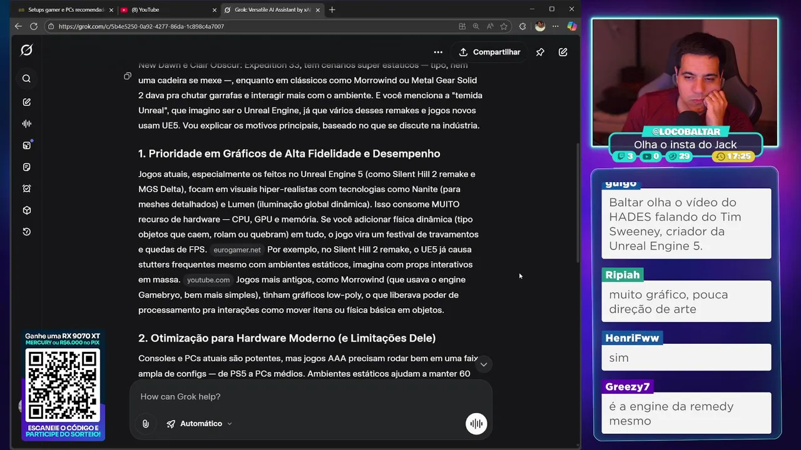Click the @LOCOBALTAR banner text

(x=686, y=132)
